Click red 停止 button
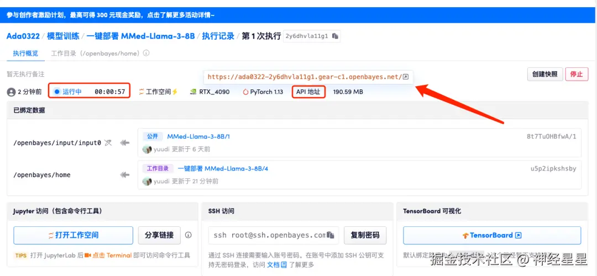Viewport: 597px width, 276px height. pos(577,74)
